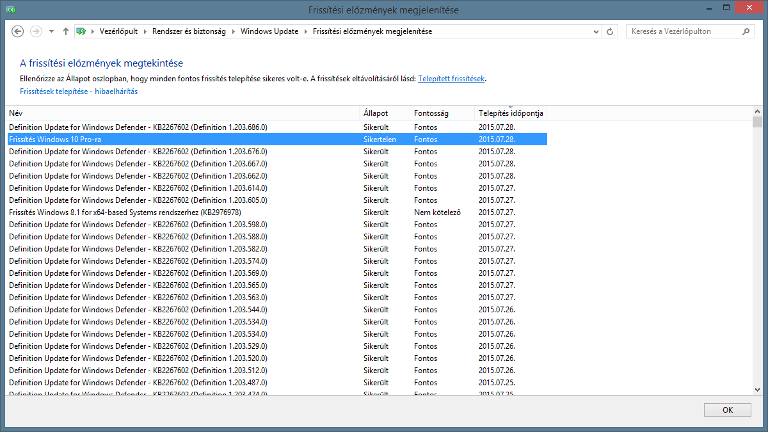Sort by Telepítés időpontja column header
The width and height of the screenshot is (768, 432).
click(x=511, y=113)
